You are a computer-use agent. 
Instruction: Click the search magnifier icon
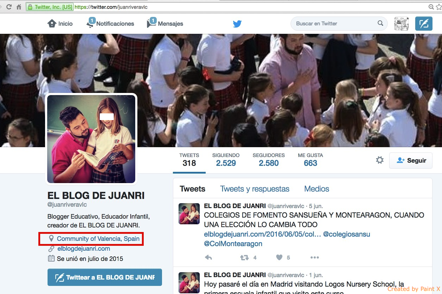click(x=380, y=24)
